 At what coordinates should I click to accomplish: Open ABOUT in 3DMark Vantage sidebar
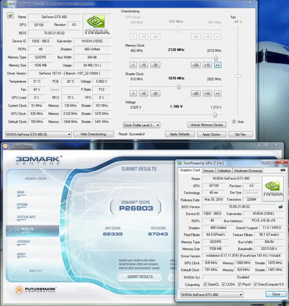click(x=21, y=254)
